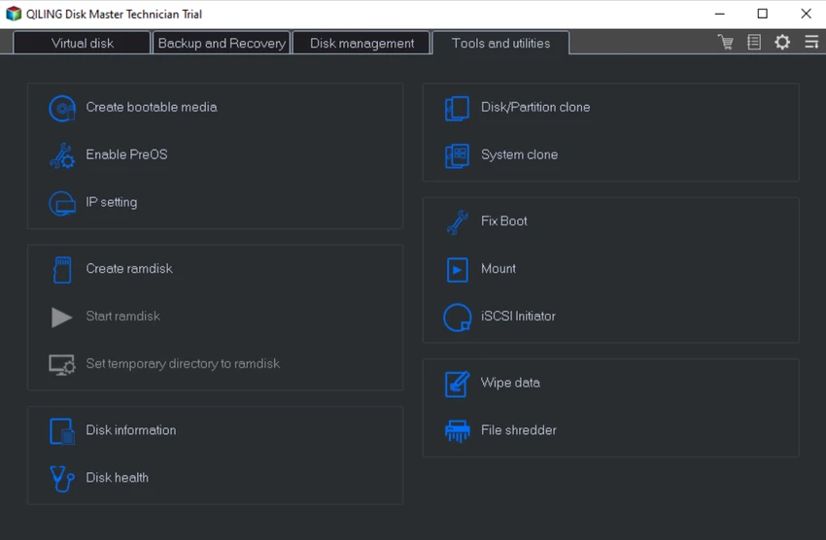
Task: Open the shopping cart purchase icon
Action: click(x=726, y=42)
